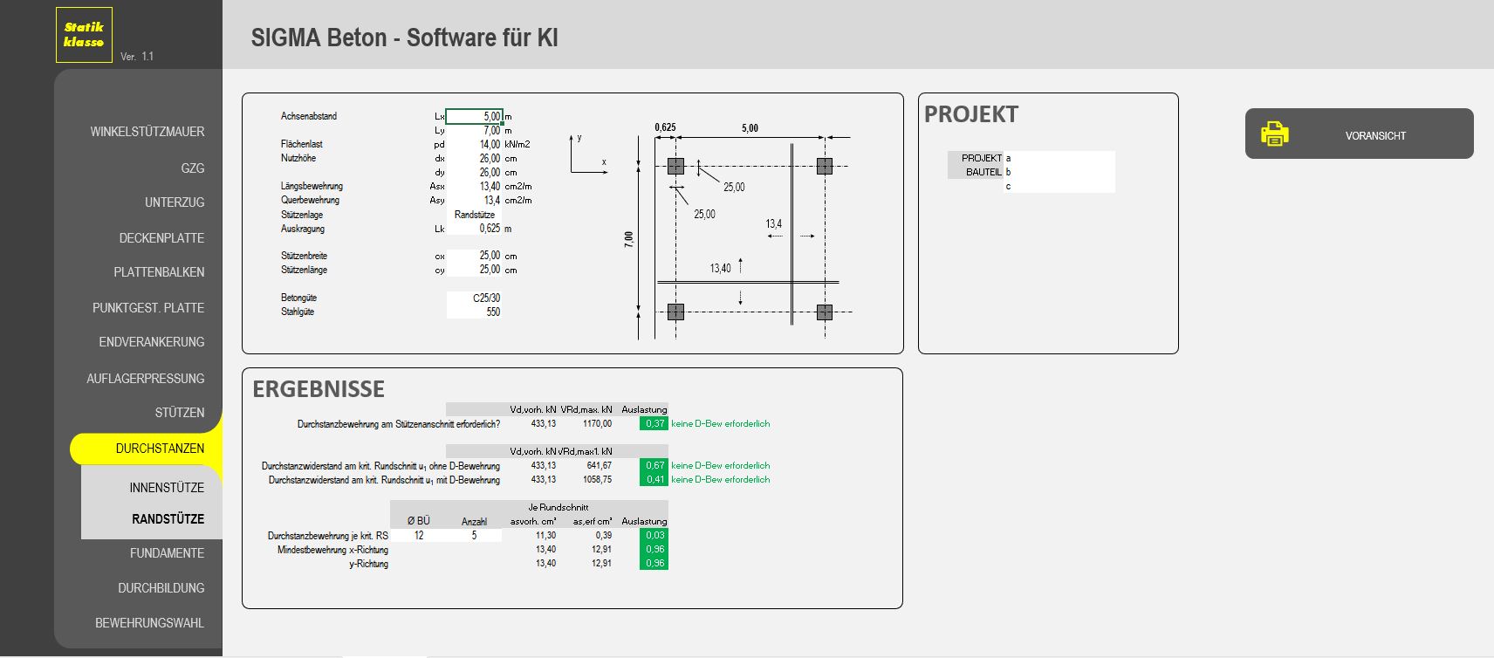Click the PROJEKT name input field

click(1059, 158)
